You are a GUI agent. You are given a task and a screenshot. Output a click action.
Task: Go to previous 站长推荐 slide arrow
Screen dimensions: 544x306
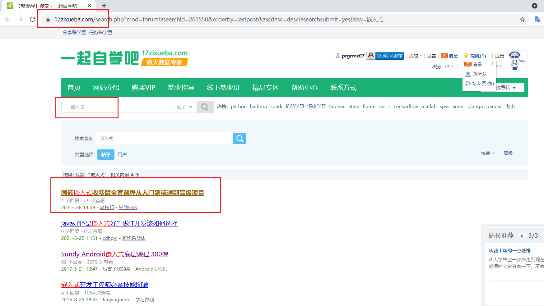(x=522, y=236)
